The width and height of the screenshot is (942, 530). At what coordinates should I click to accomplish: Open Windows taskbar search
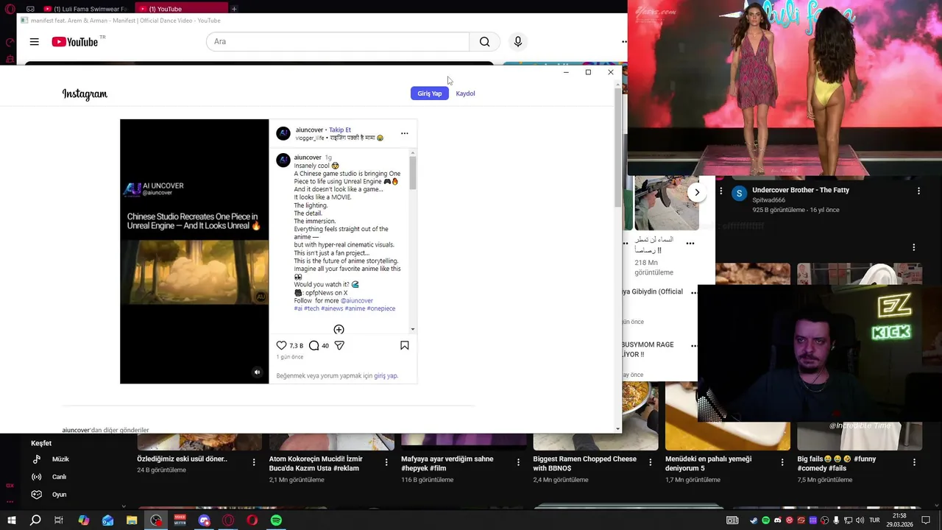point(35,520)
